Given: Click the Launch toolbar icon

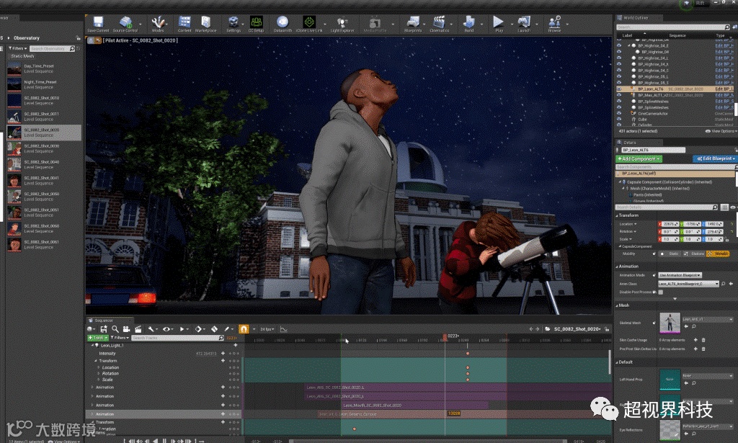Looking at the screenshot, I should (524, 22).
